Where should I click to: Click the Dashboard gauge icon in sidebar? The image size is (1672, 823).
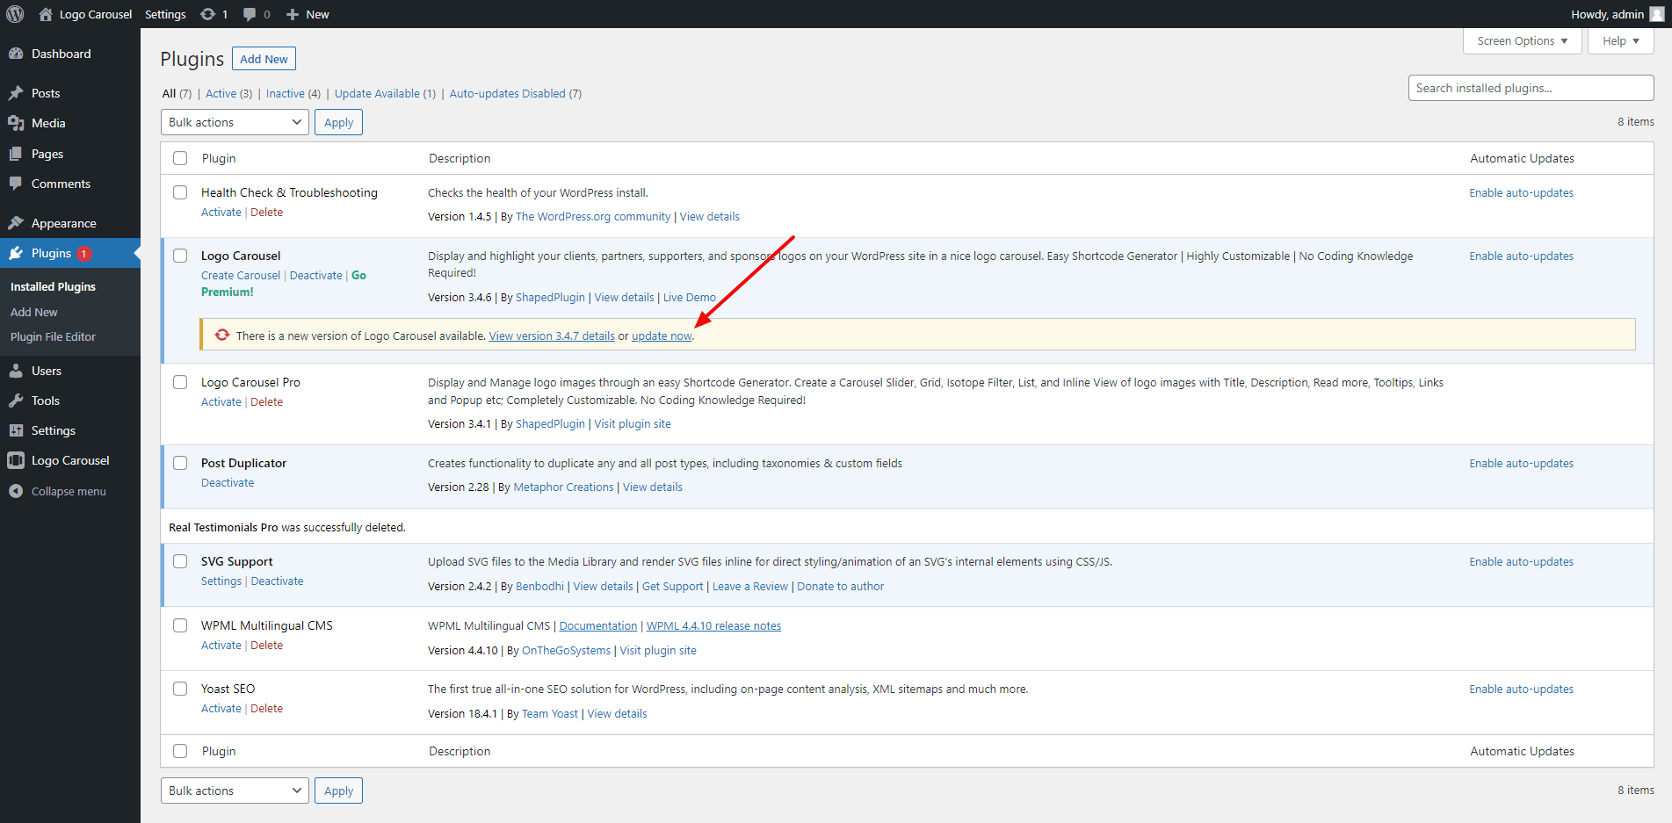click(x=16, y=54)
